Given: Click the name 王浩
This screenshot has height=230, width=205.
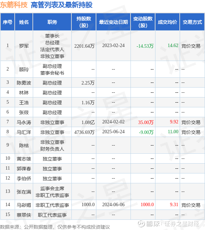Looking at the screenshot, I should (24, 102).
